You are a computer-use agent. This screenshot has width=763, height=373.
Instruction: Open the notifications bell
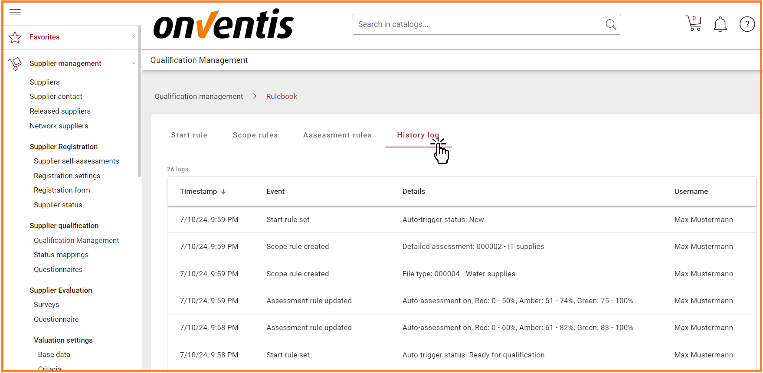pyautogui.click(x=720, y=24)
